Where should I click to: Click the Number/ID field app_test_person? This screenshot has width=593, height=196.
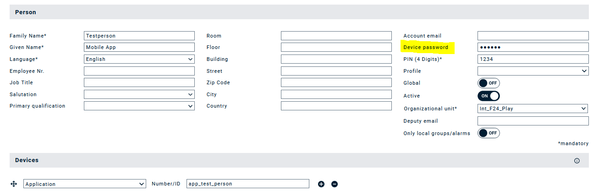click(248, 184)
